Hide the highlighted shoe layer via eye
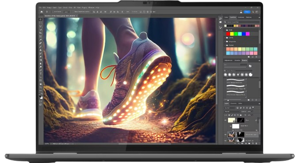298x163 pixels. 225,135
